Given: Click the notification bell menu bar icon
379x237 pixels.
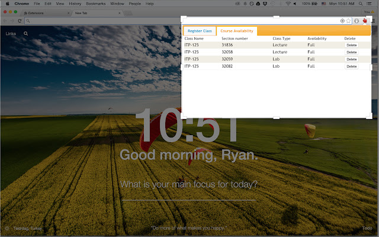Looking at the screenshot, I should tap(245, 4).
